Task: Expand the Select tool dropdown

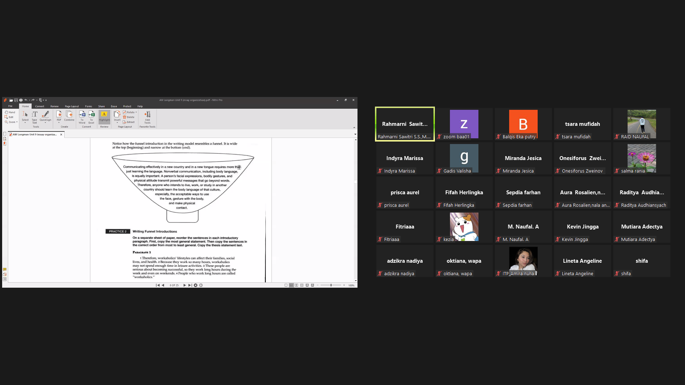Action: 25,123
